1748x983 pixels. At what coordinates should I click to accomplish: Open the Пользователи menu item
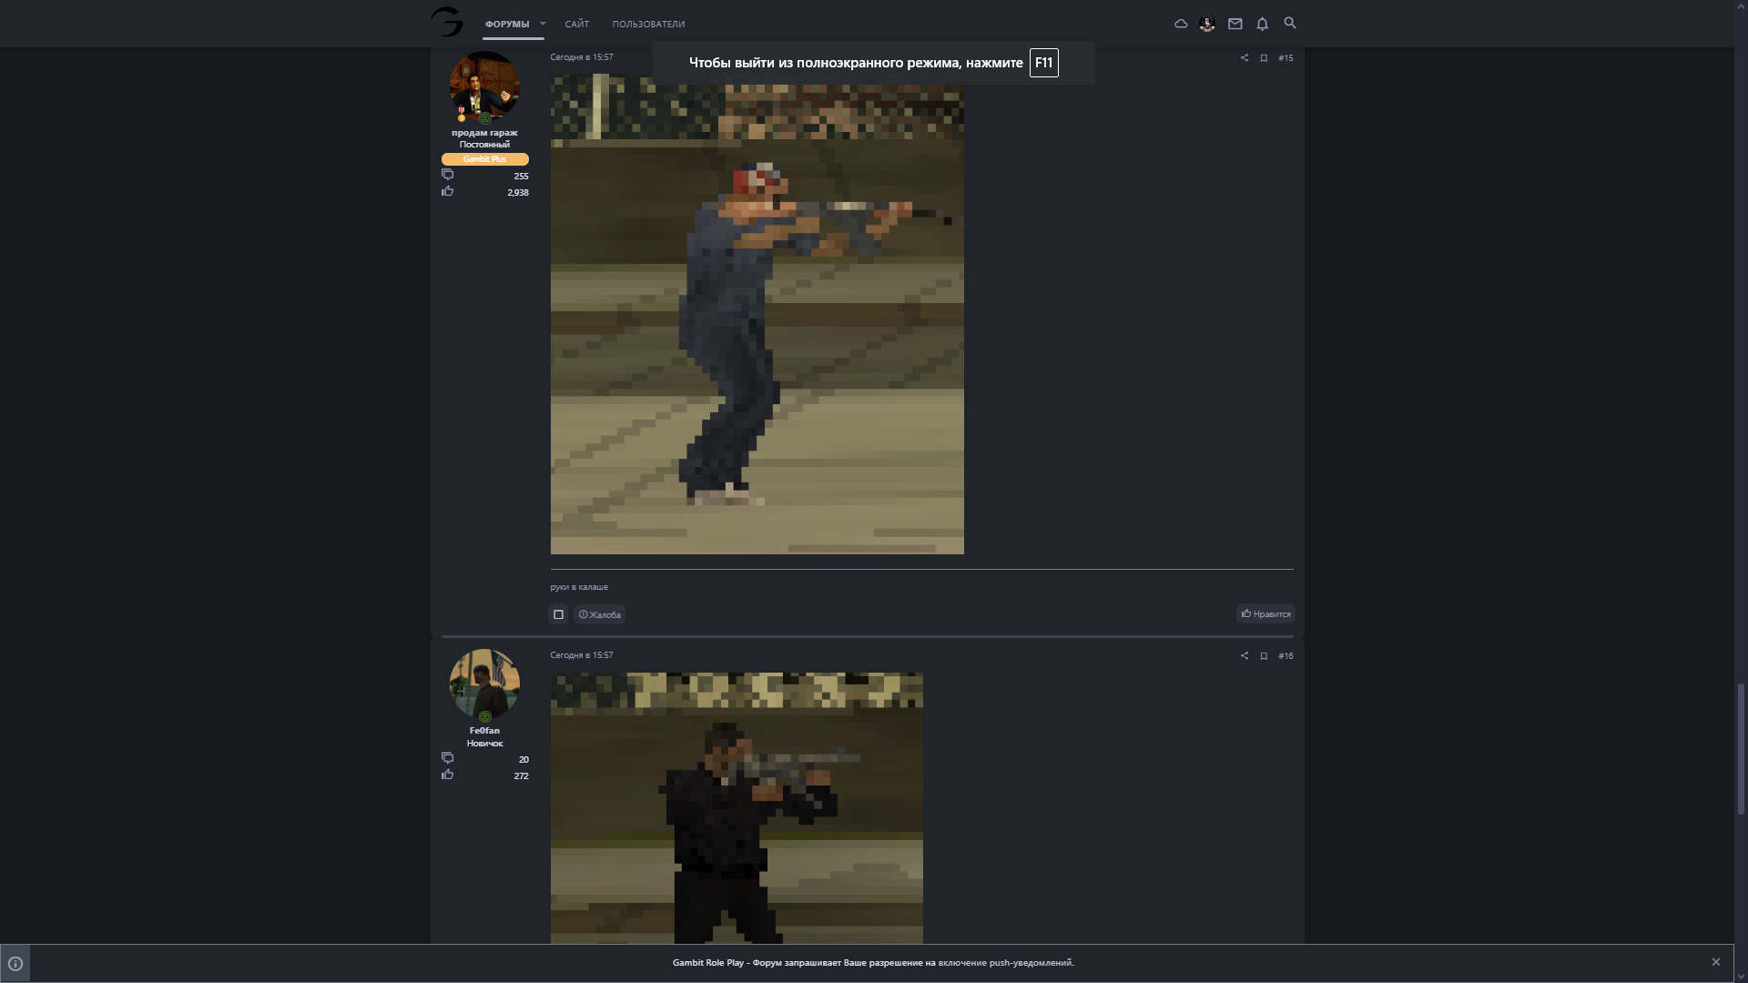tap(648, 24)
